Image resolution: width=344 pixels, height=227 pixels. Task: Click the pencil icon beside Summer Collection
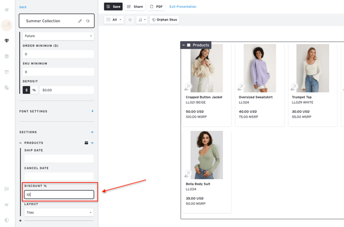(x=80, y=21)
